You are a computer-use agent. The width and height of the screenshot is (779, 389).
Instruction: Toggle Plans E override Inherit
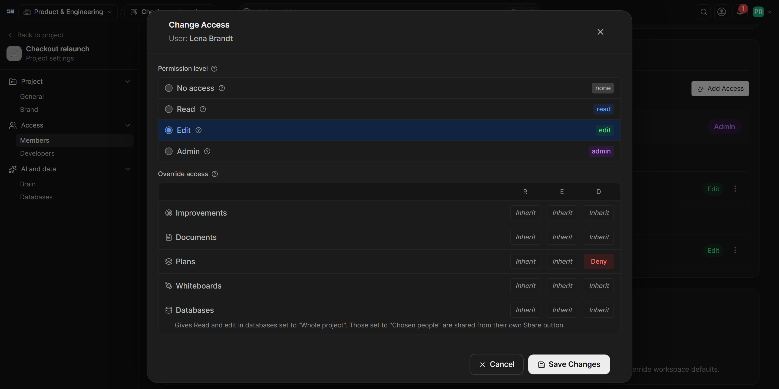562,261
